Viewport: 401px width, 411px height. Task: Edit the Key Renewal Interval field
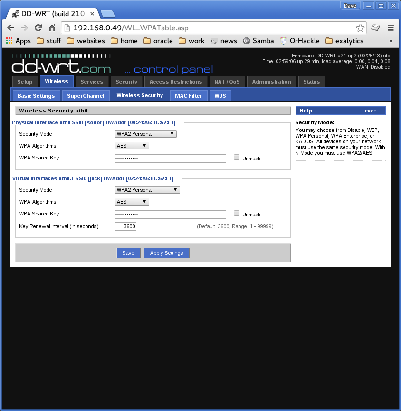[125, 226]
